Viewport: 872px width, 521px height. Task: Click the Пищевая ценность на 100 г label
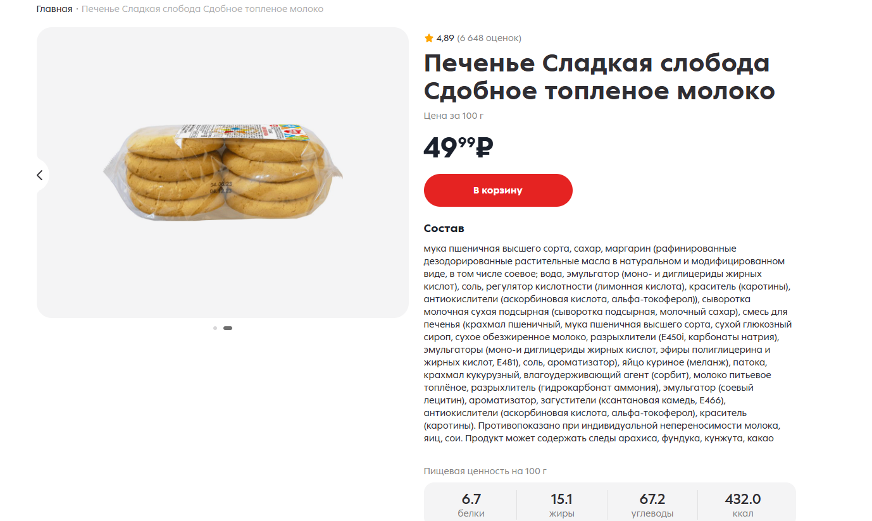pyautogui.click(x=485, y=471)
